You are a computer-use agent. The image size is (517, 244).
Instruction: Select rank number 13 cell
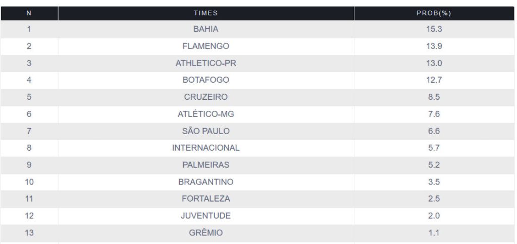pos(29,233)
